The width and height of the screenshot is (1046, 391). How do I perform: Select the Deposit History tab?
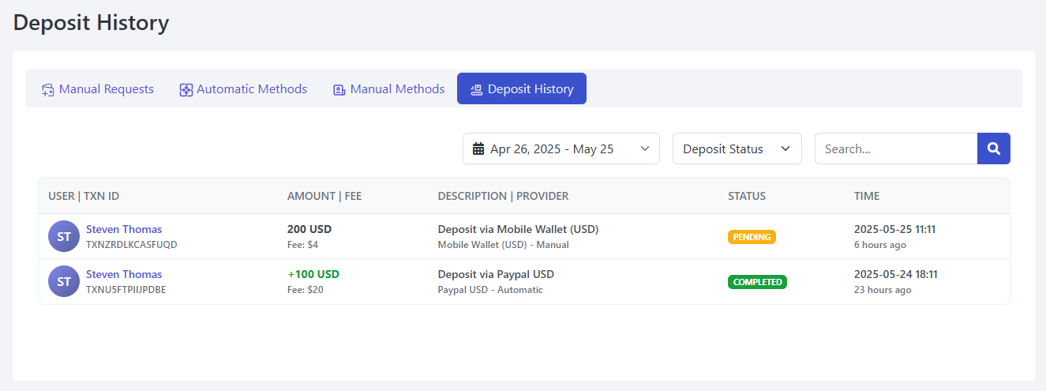pyautogui.click(x=530, y=89)
